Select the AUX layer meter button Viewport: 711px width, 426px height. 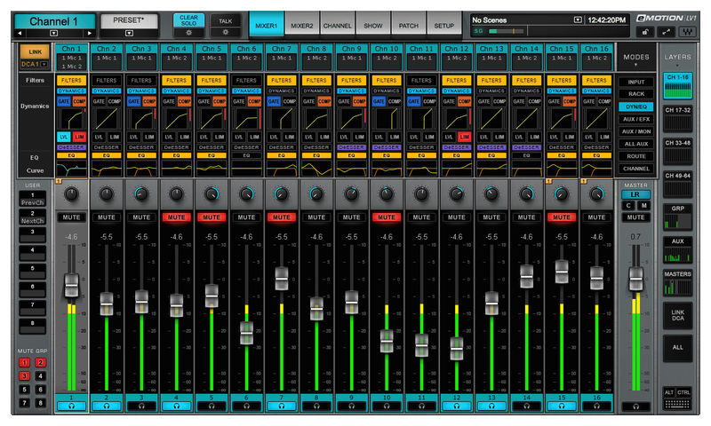tap(677, 250)
